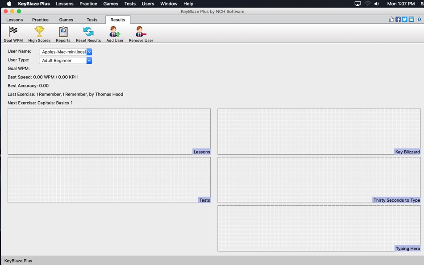Click the Wi-Fi status icon
Screen dimensions: 424x265
(x=367, y=4)
